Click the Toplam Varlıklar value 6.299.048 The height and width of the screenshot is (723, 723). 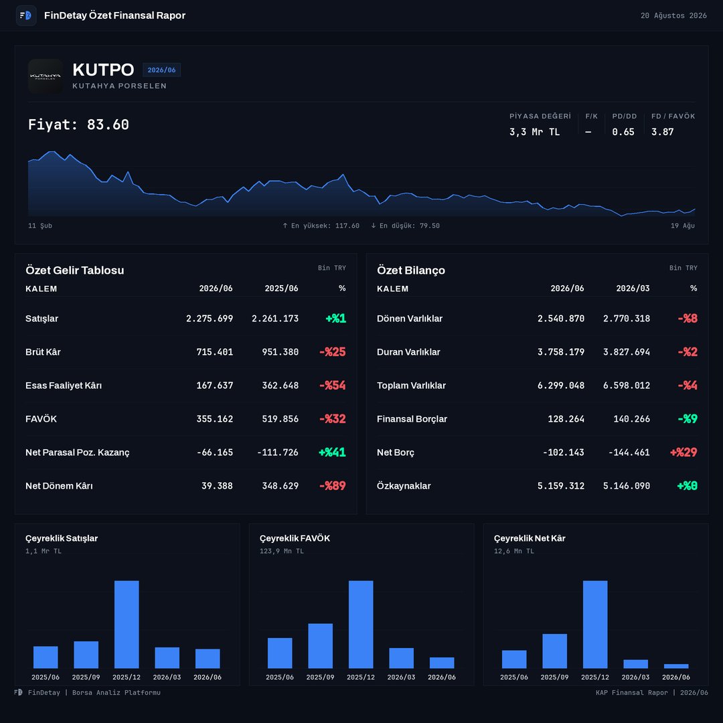[561, 386]
